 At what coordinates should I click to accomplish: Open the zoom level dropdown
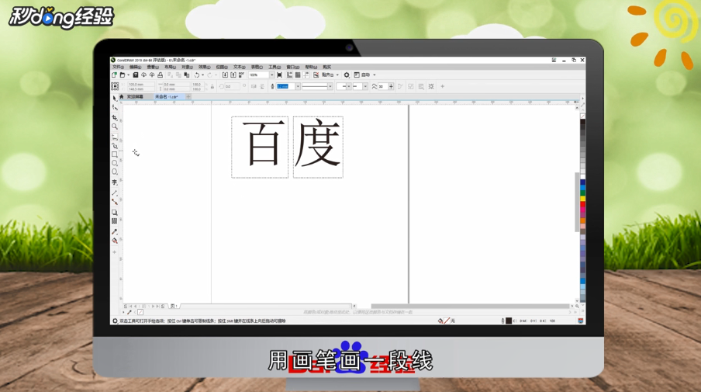pos(272,75)
